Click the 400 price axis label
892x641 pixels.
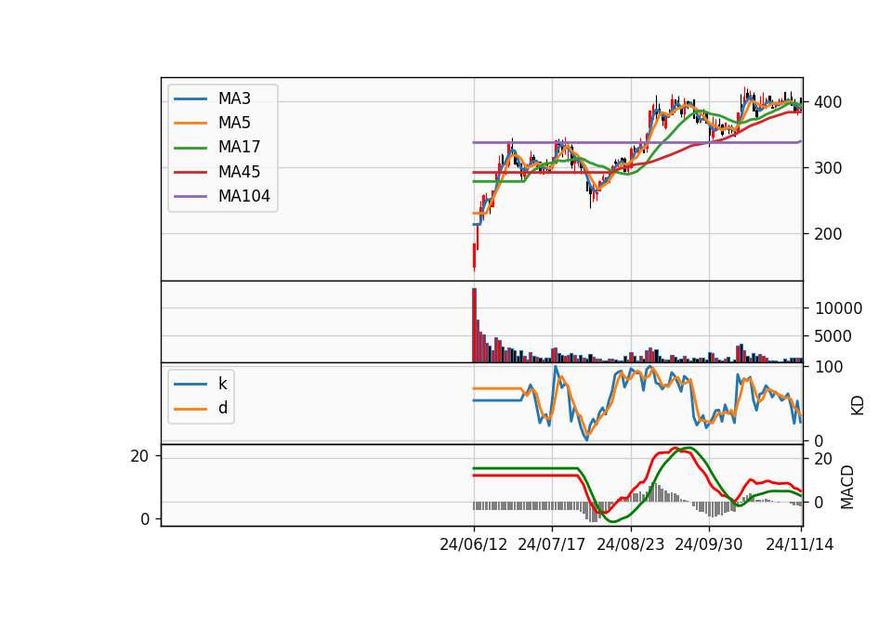(x=828, y=102)
